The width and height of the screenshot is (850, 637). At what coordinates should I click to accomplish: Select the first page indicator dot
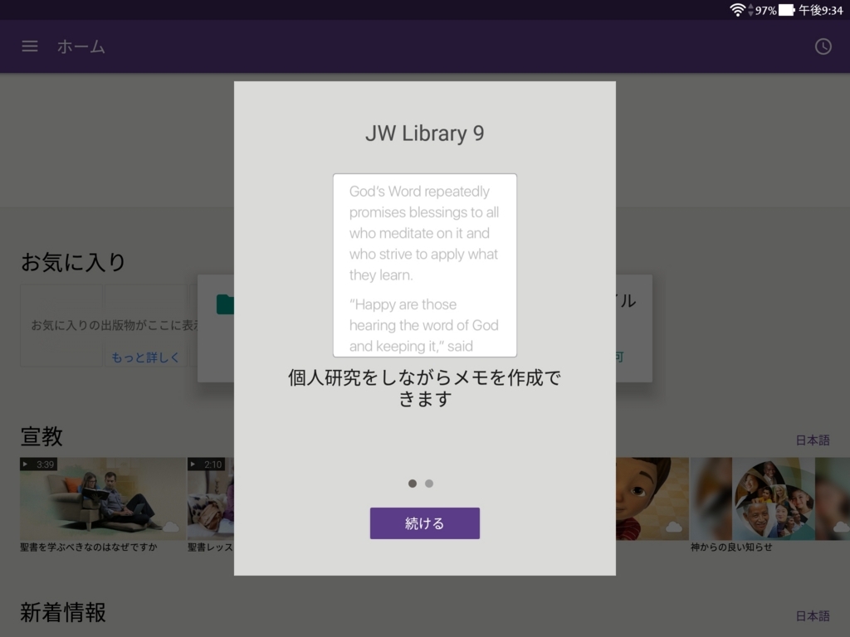[x=413, y=484]
